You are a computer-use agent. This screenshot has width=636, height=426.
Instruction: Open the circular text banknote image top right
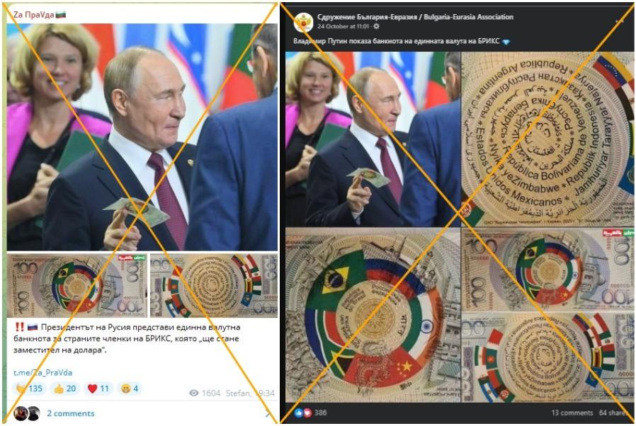[x=548, y=139]
